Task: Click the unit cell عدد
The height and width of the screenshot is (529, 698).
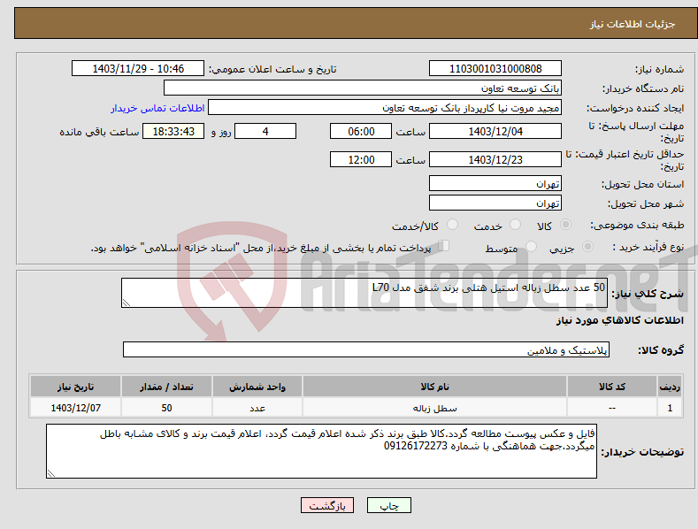Action: pos(257,408)
